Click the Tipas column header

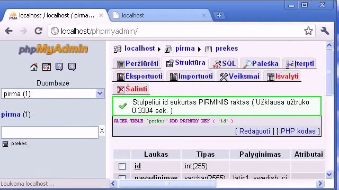[x=206, y=154]
